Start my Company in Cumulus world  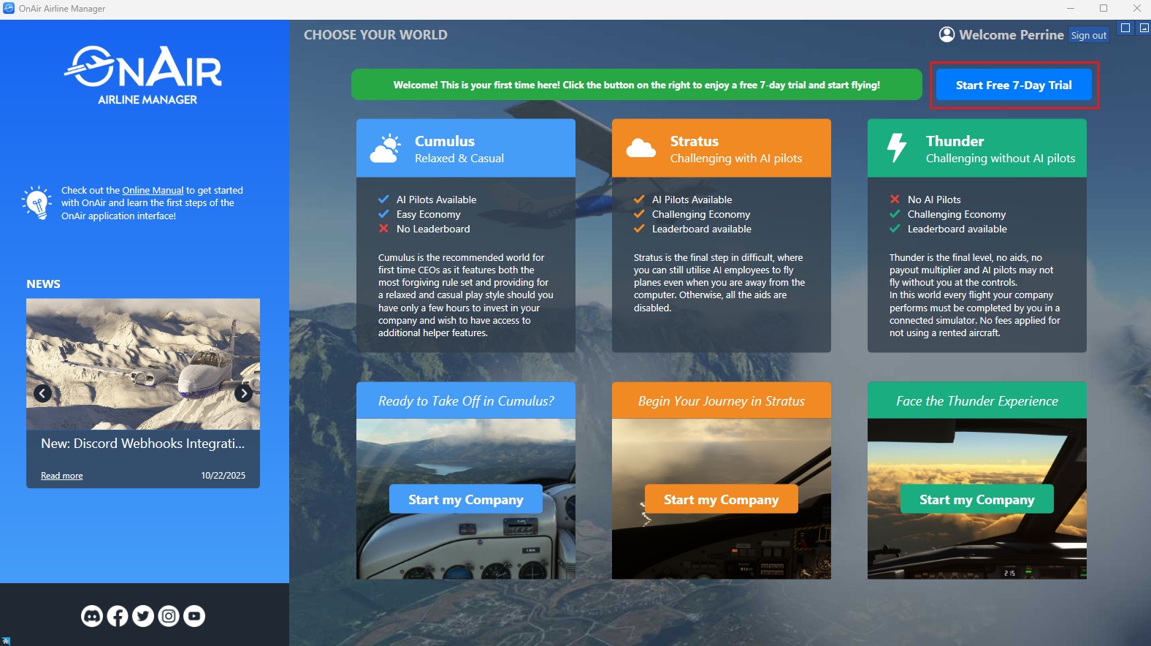coord(466,499)
